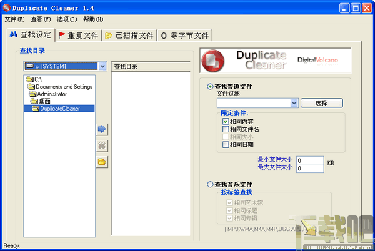Screen dimensions: 375x251
Task: Click the blue arrow add-directory icon
Action: 102,129
